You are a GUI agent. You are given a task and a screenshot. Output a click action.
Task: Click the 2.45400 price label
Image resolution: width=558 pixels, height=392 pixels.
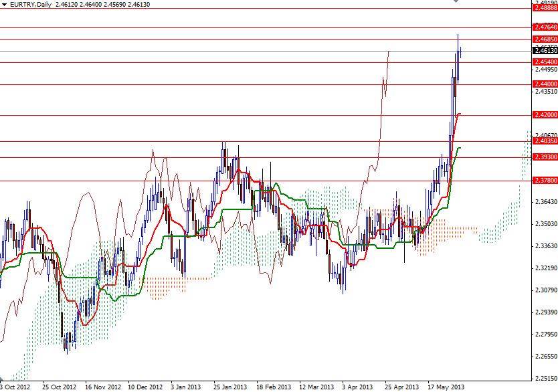[544, 61]
